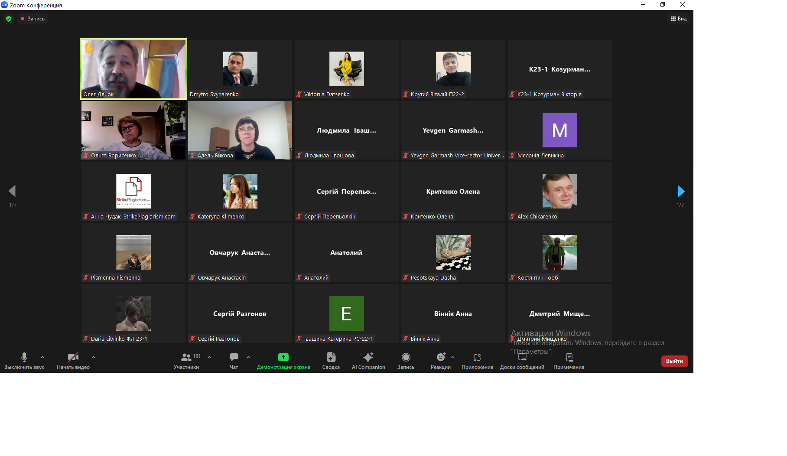Click raised hand icon on Олег Дячок
Image resolution: width=787 pixels, height=456 pixels.
click(88, 47)
